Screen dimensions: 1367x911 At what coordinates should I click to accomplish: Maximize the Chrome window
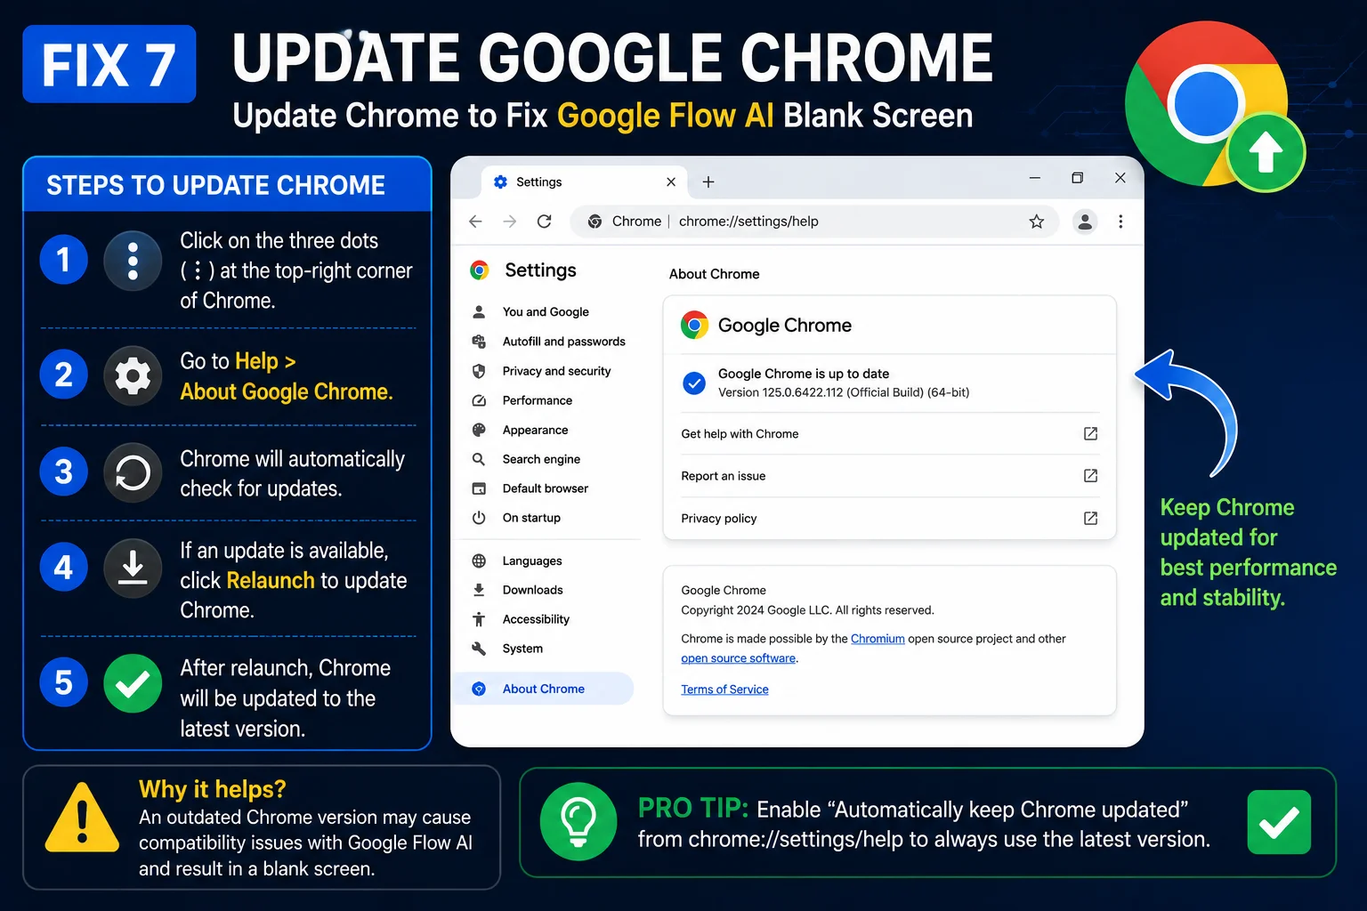1077,178
